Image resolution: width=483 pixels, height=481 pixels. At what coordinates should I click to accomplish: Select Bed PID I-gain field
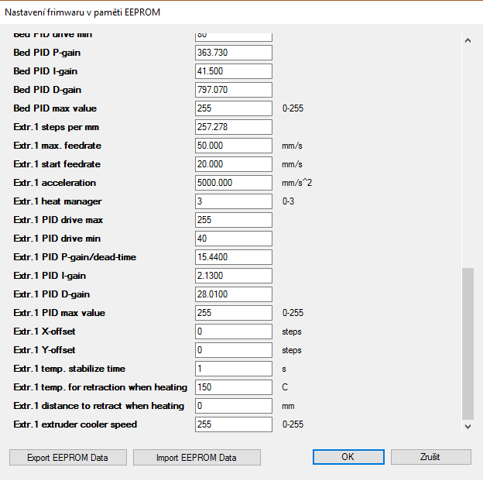pyautogui.click(x=233, y=71)
